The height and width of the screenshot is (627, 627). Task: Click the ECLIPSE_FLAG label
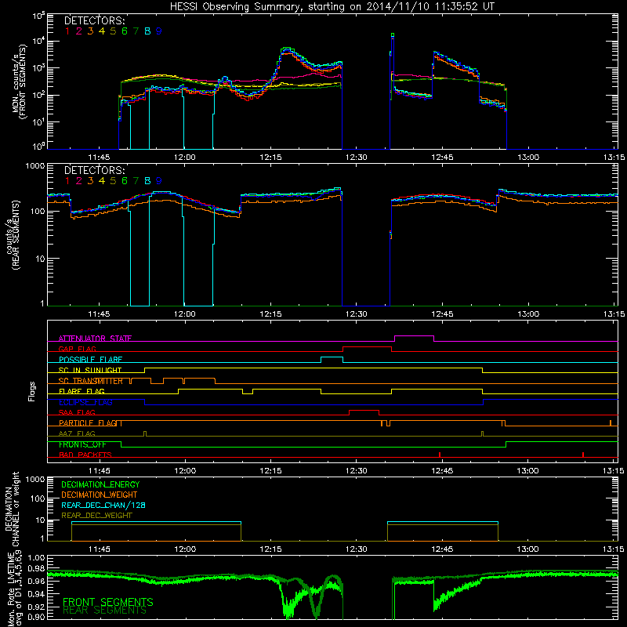(x=85, y=402)
